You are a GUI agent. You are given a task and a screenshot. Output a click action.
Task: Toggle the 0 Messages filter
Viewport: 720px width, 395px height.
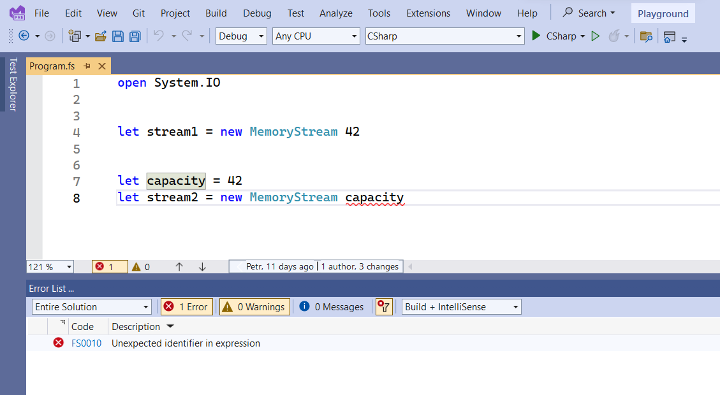pos(332,306)
